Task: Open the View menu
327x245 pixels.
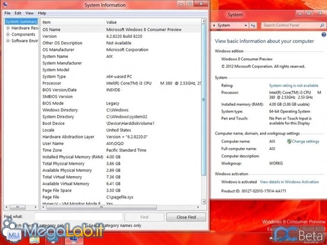Action: 29,13
